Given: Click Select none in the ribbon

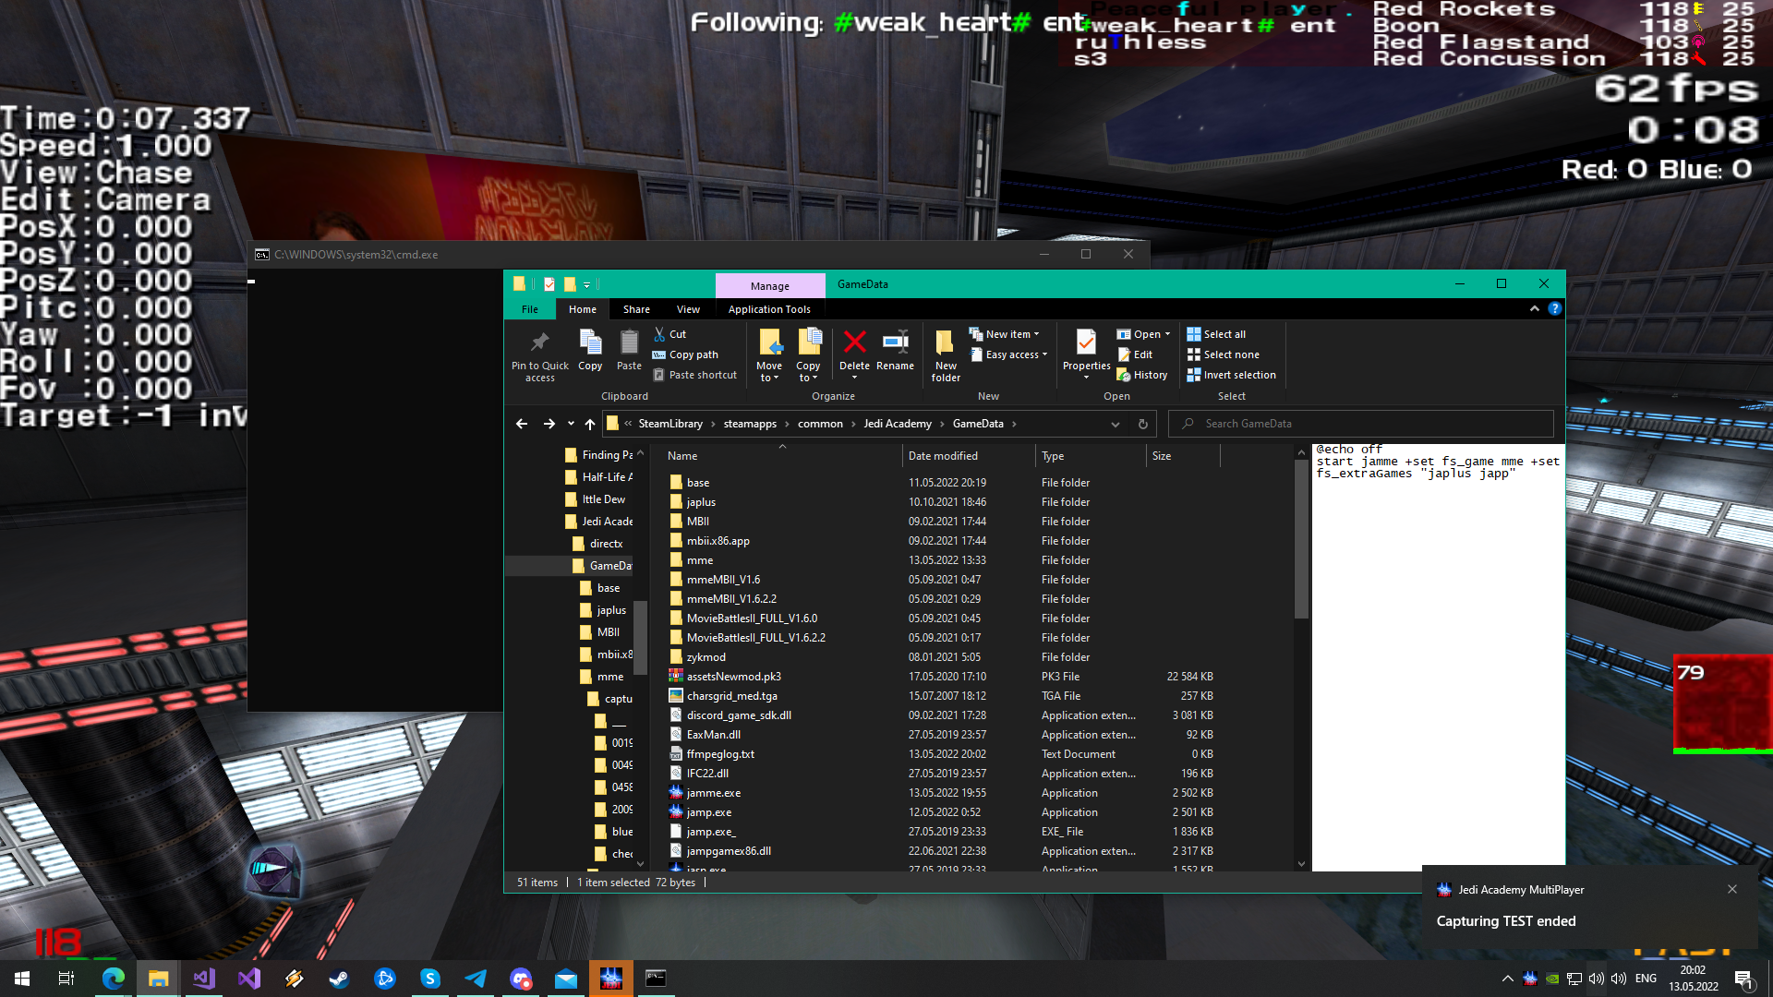Looking at the screenshot, I should 1224,354.
